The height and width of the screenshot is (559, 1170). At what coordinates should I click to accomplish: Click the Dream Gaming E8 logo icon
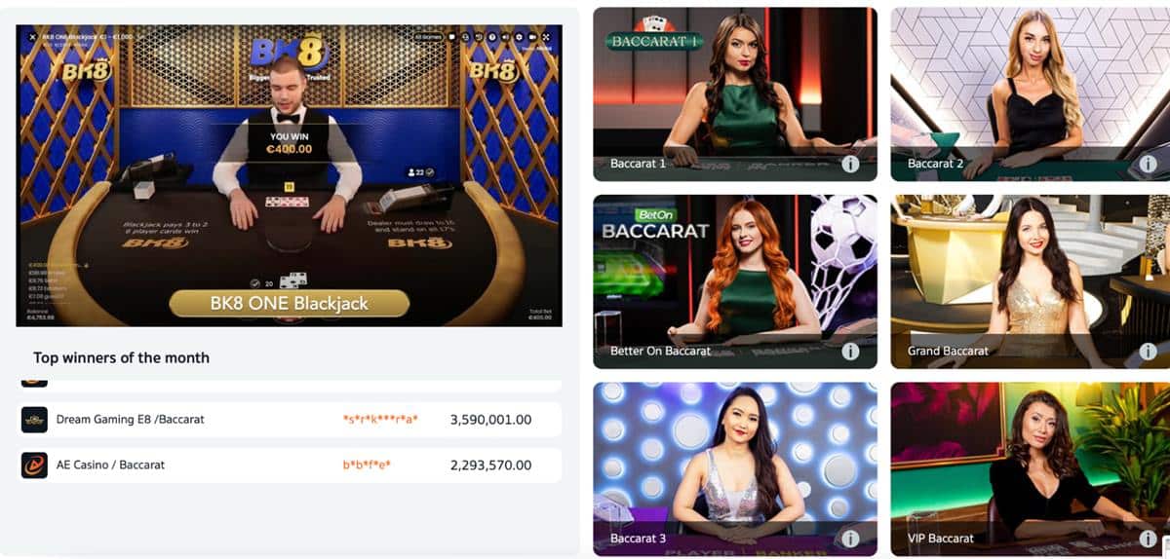click(x=34, y=419)
